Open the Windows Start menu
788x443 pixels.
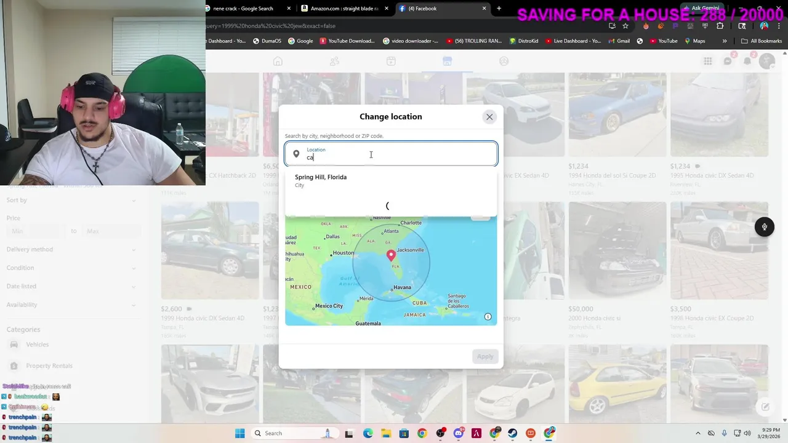tap(239, 433)
